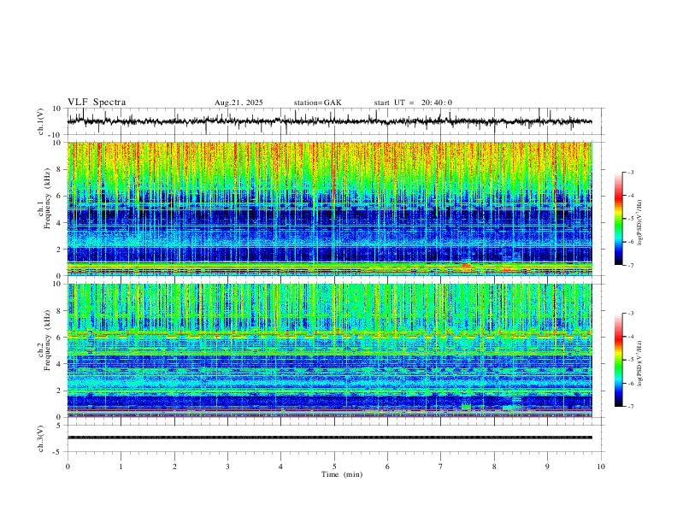This screenshot has height=523, width=677.
Task: Click the 'ch.1(V)' waveform axis label
Action: [x=41, y=121]
